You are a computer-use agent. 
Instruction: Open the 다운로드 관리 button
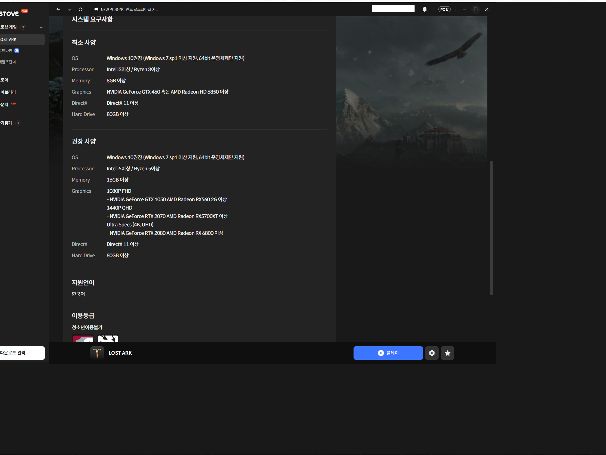pos(22,353)
